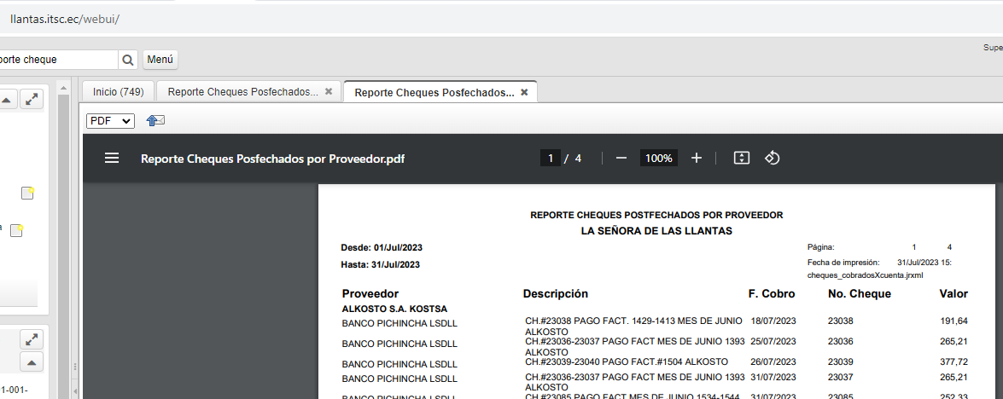This screenshot has height=399, width=1003.
Task: Zoom out the PDF with minus button
Action: click(621, 159)
